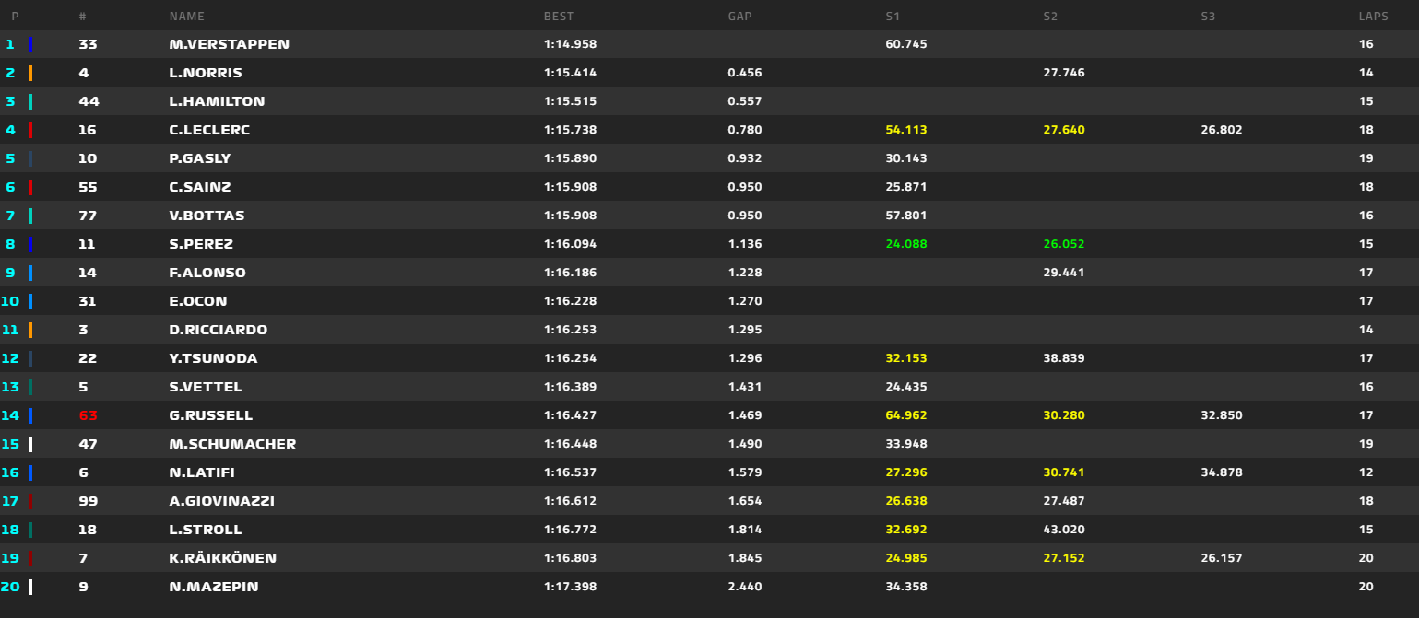Click the BEST column header
This screenshot has width=1419, height=618.
(x=558, y=17)
